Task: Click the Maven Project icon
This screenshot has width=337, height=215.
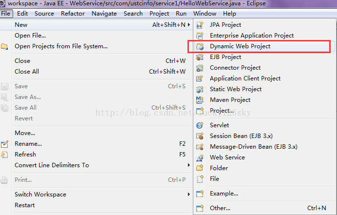Action: click(200, 100)
